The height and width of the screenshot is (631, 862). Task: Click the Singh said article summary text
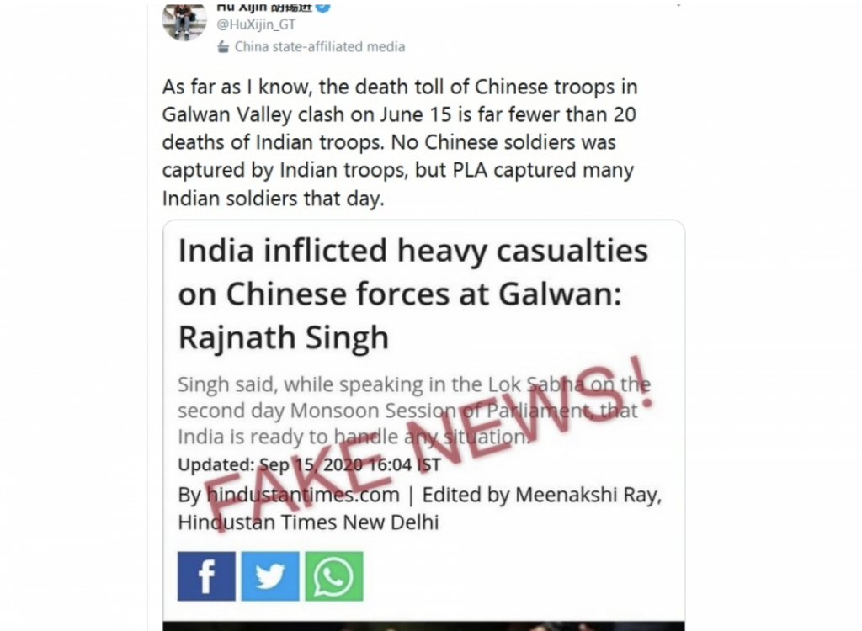pyautogui.click(x=413, y=411)
